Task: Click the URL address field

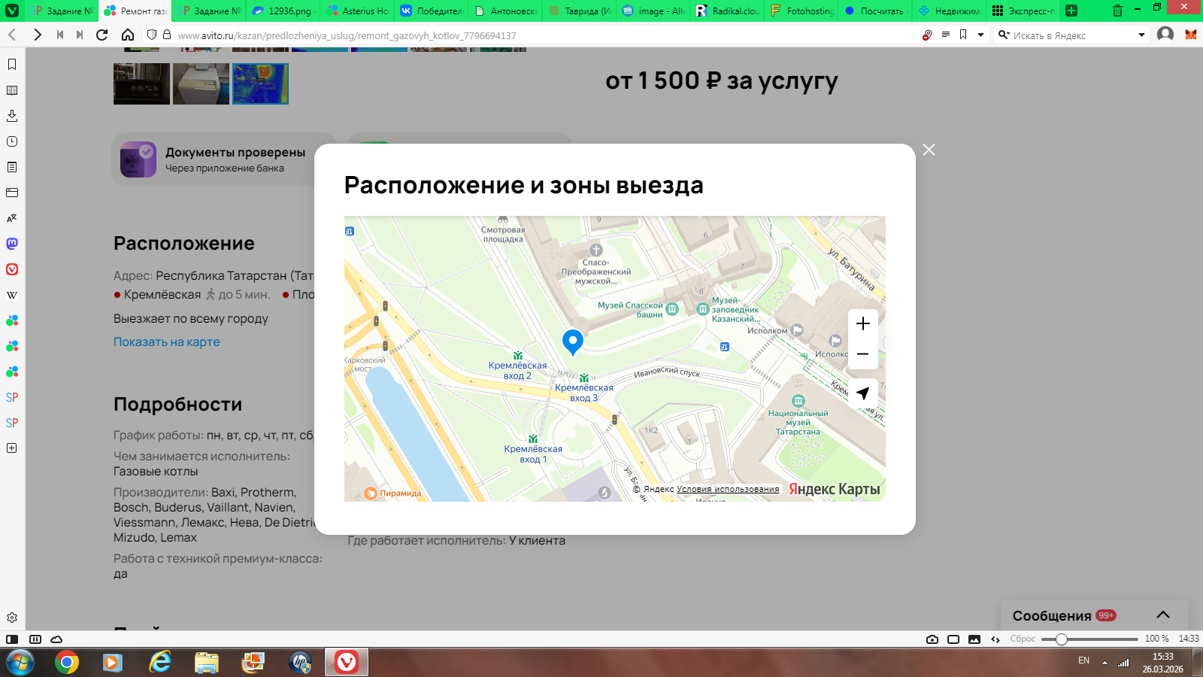Action: click(541, 35)
